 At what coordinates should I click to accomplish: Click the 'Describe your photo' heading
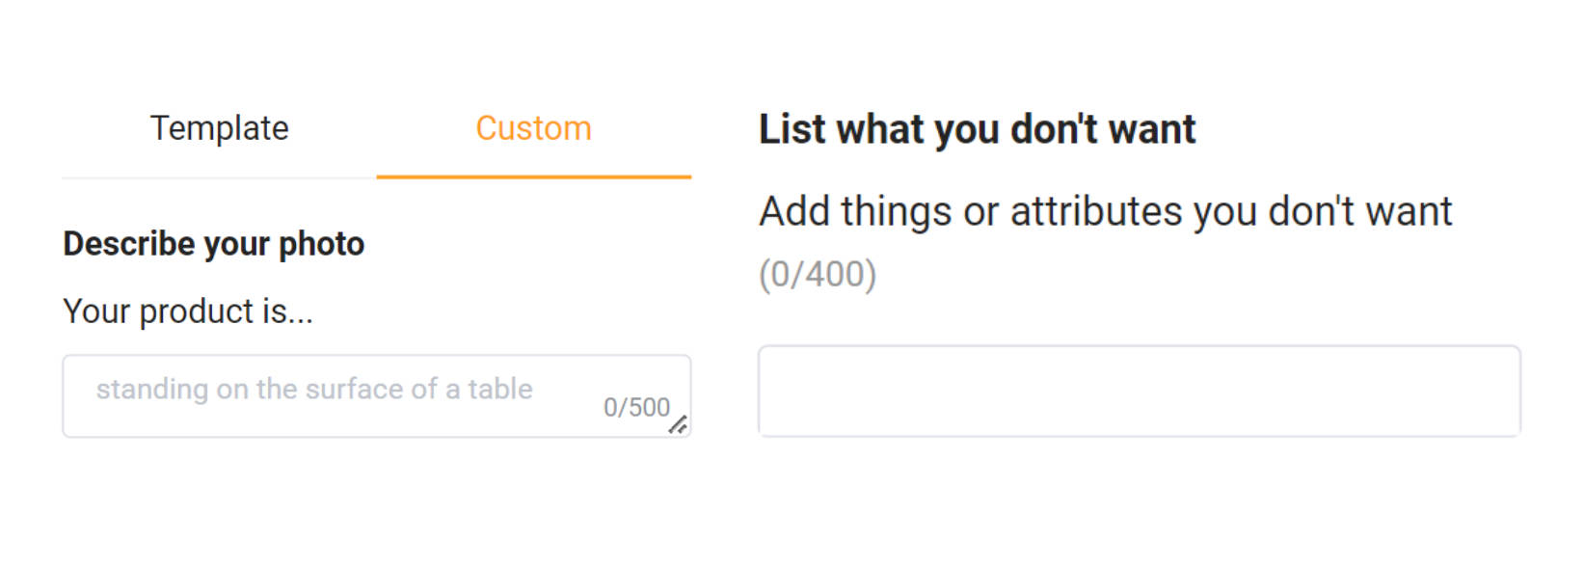[213, 243]
